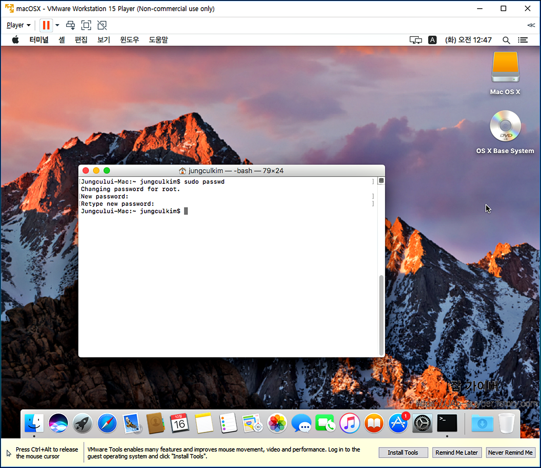Click Send Ctrl+Alt+Del toolbar icon
The width and height of the screenshot is (541, 468).
tap(71, 25)
